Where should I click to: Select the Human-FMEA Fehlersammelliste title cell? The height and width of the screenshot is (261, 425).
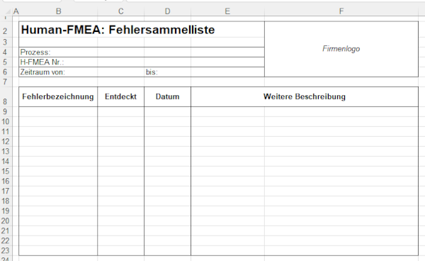tap(142, 29)
